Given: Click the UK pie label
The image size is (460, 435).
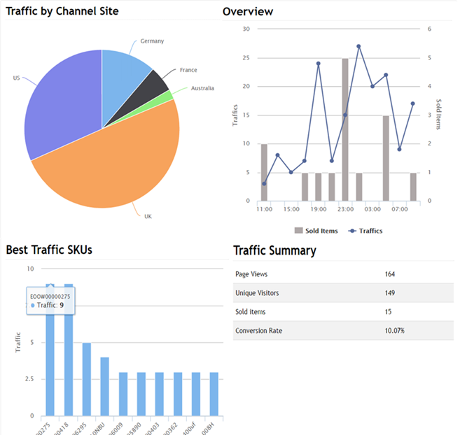Looking at the screenshot, I should click(x=148, y=216).
